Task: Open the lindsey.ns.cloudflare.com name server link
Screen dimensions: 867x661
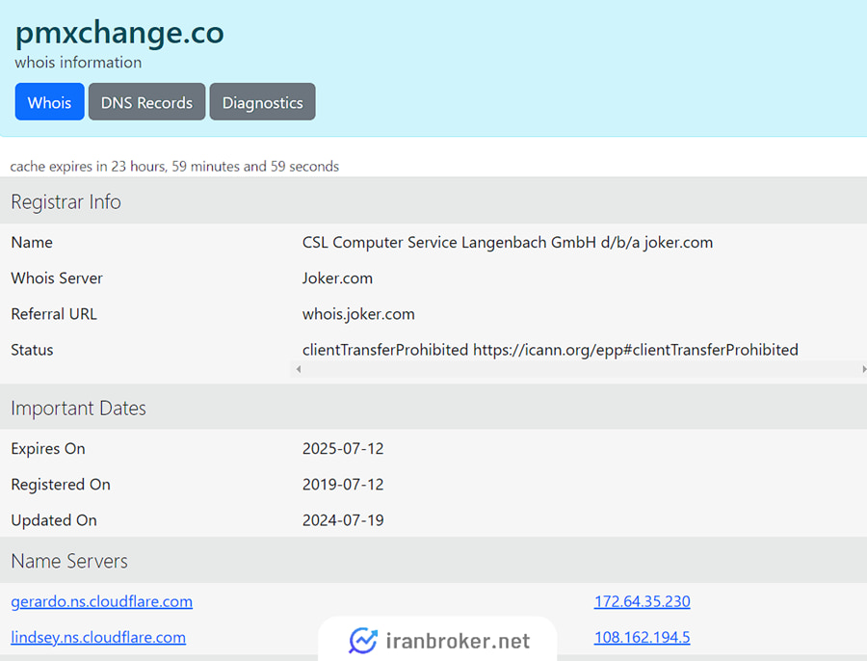Action: click(x=98, y=637)
